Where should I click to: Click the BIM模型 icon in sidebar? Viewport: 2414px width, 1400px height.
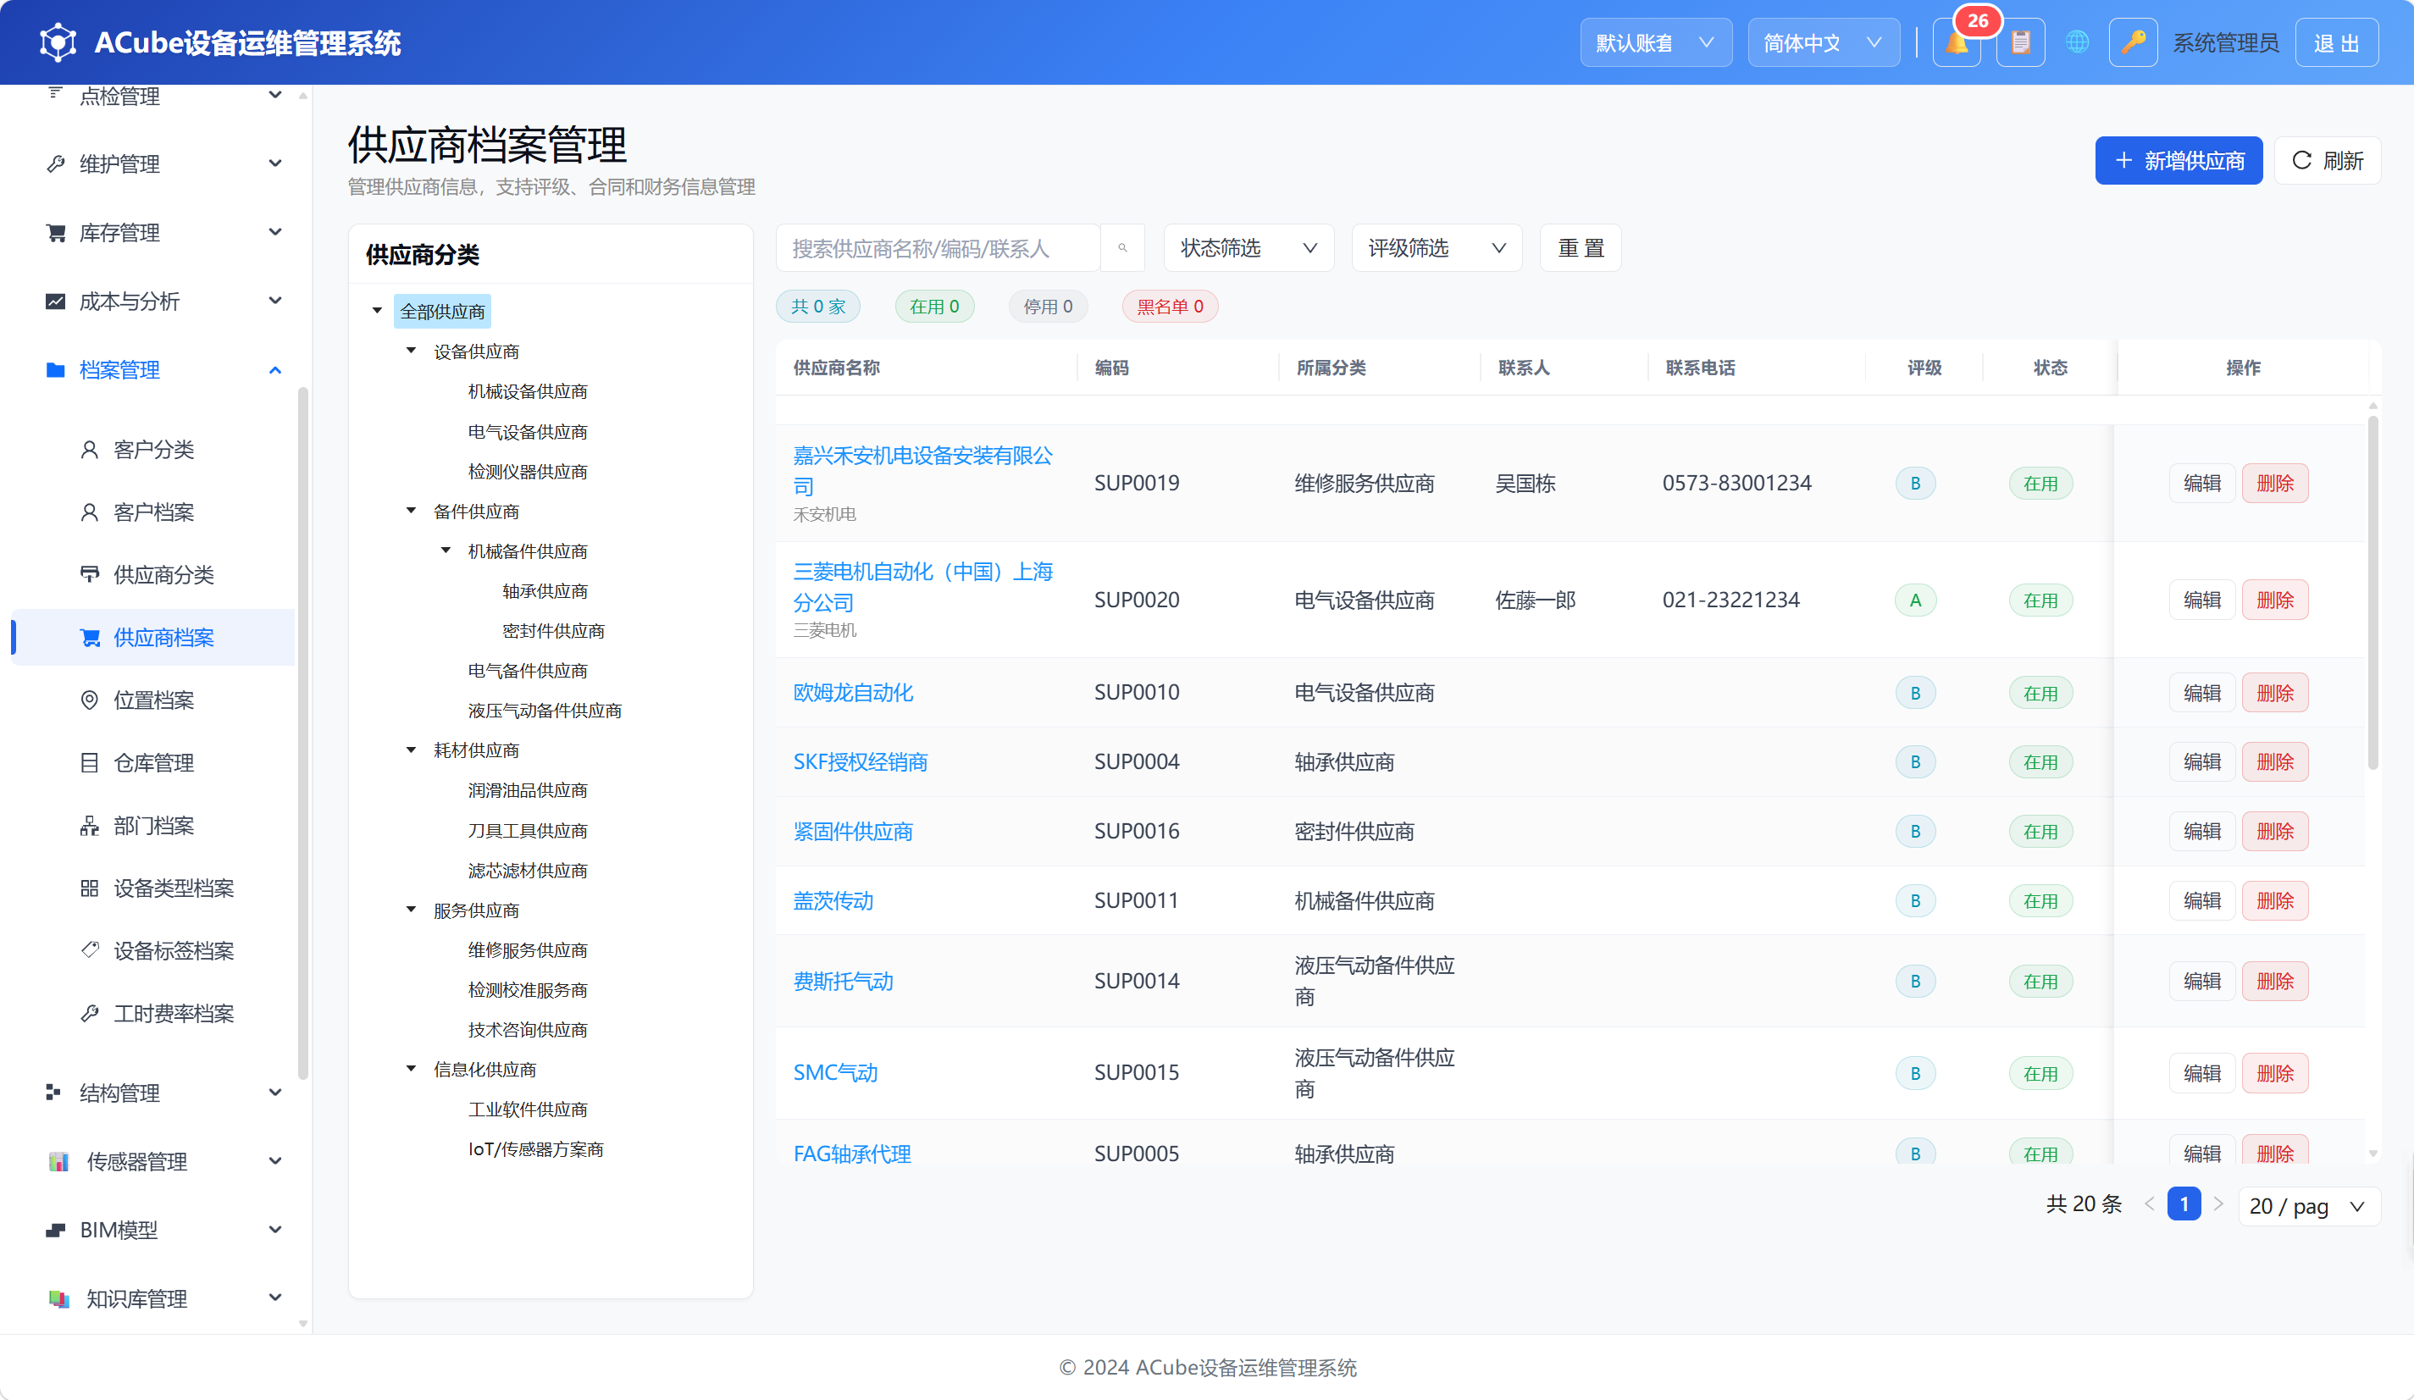(x=56, y=1230)
